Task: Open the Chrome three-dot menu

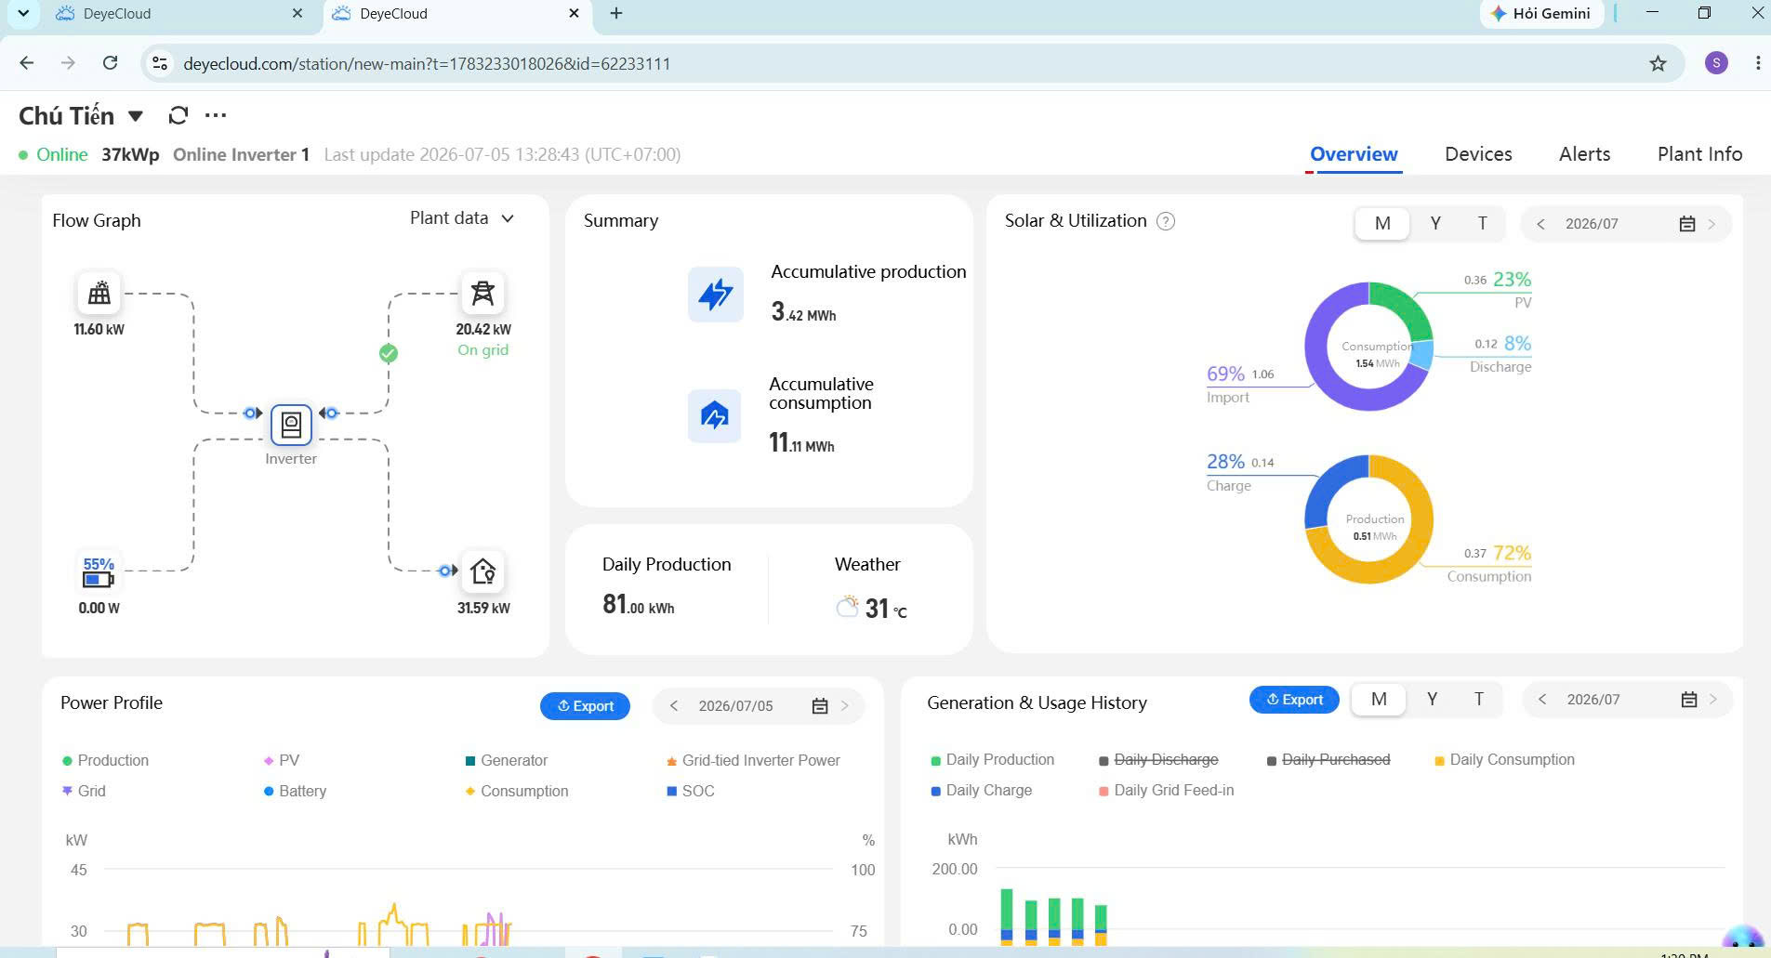Action: coord(1757,63)
